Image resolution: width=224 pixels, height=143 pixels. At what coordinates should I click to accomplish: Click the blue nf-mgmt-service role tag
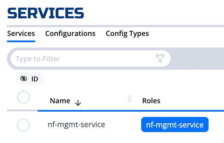[x=174, y=125]
